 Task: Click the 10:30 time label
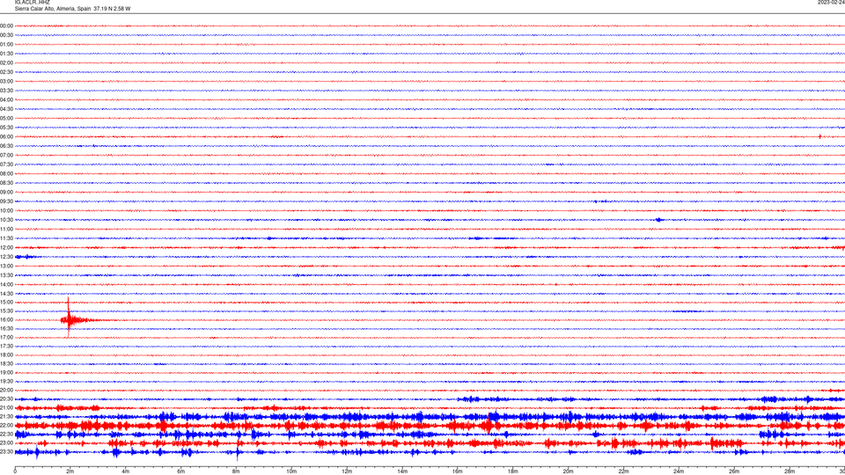coord(6,220)
